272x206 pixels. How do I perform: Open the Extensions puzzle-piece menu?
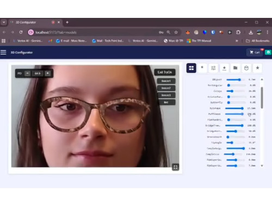tap(238, 33)
